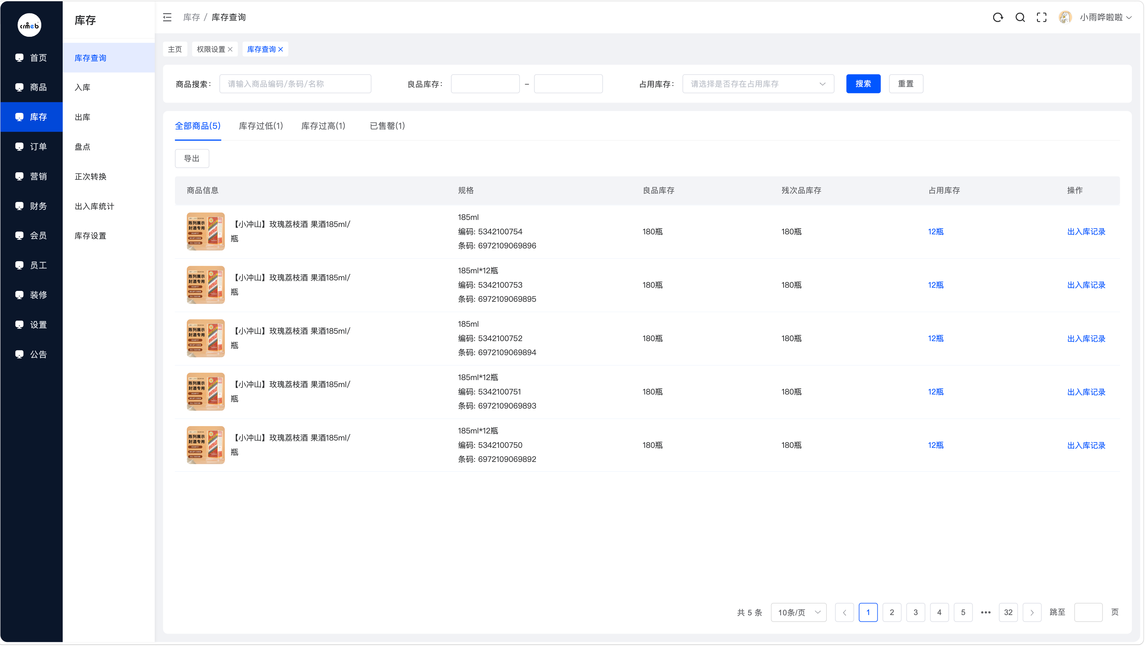Click the refresh icon in the top bar
Screen dimensions: 1146x647
pyautogui.click(x=998, y=17)
